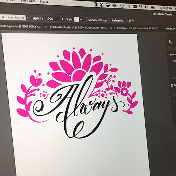Click the Opacity label link
Screen dimensions: 176x176
(x=38, y=18)
